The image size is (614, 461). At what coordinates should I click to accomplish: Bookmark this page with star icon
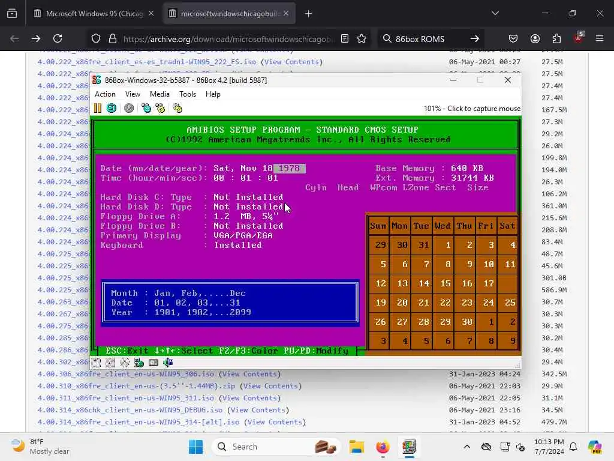click(362, 38)
